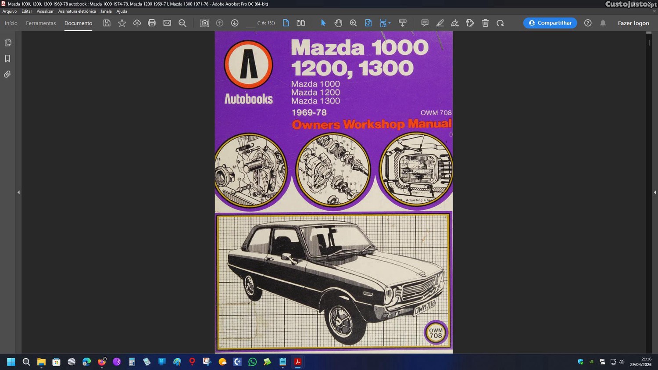Star this file as a favorite
Viewport: 658px width, 370px height.
tap(122, 23)
